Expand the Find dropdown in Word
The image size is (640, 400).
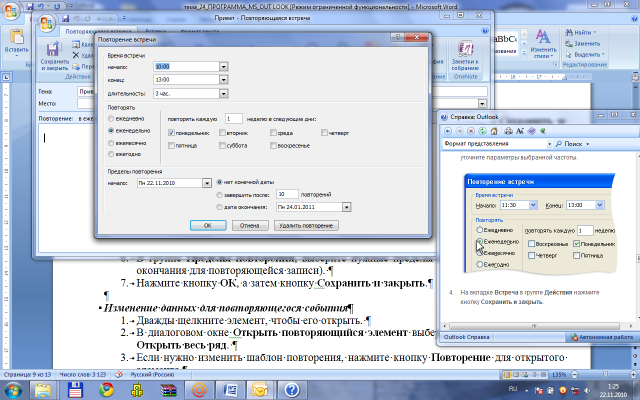594,32
